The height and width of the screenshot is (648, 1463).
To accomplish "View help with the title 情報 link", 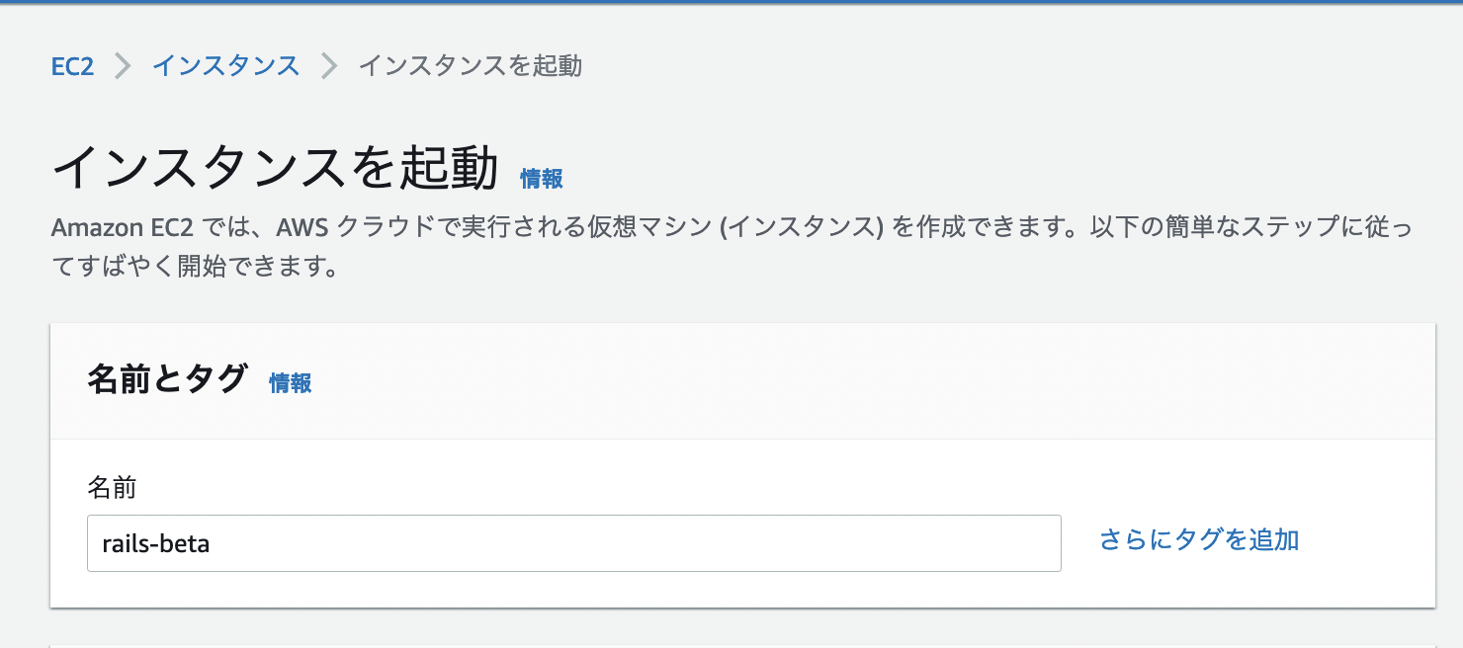I will coord(540,179).
